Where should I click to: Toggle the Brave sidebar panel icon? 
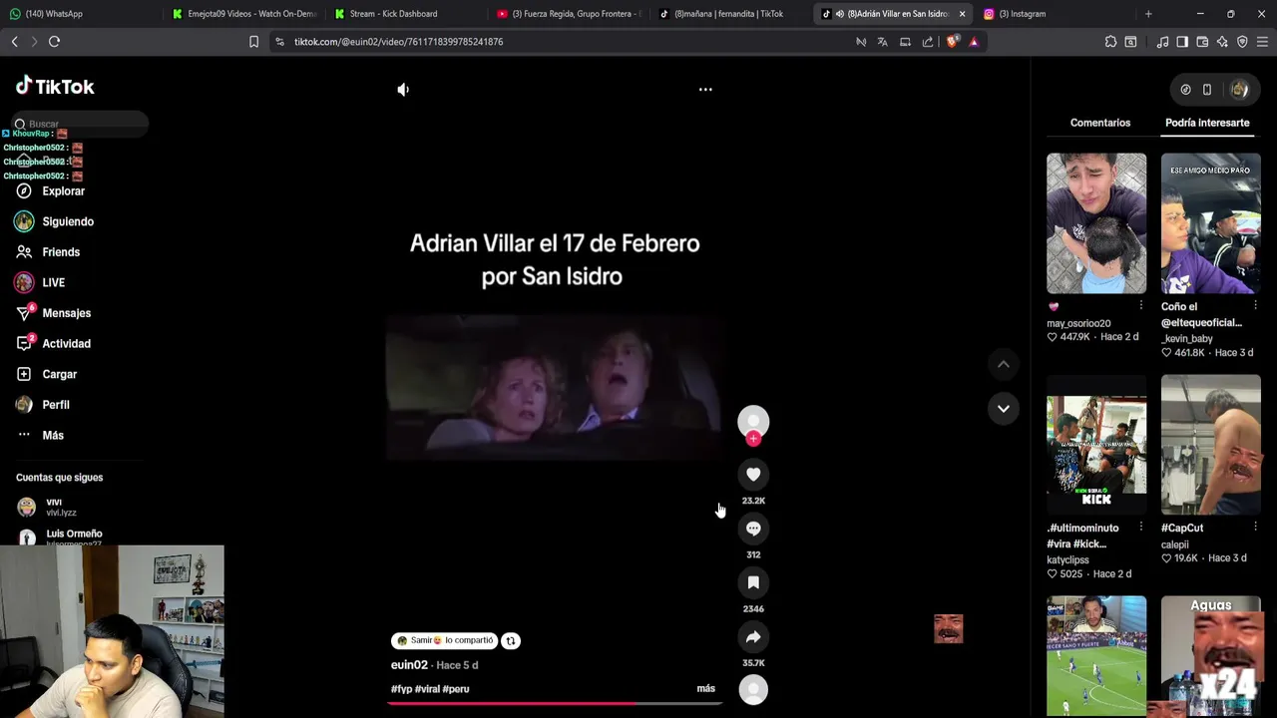[1182, 42]
